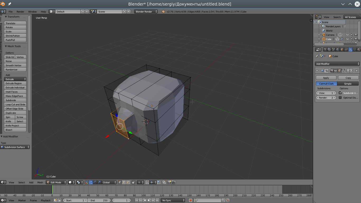Select the translate manipulator arrow icon
Viewport: 361px width, 203px height.
coord(91,182)
